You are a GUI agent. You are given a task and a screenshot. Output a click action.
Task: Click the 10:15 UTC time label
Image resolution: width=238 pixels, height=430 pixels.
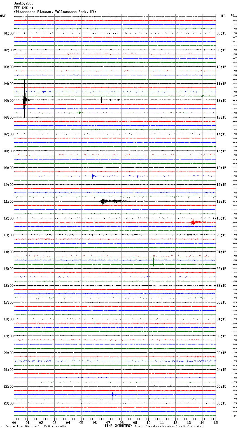click(x=221, y=67)
